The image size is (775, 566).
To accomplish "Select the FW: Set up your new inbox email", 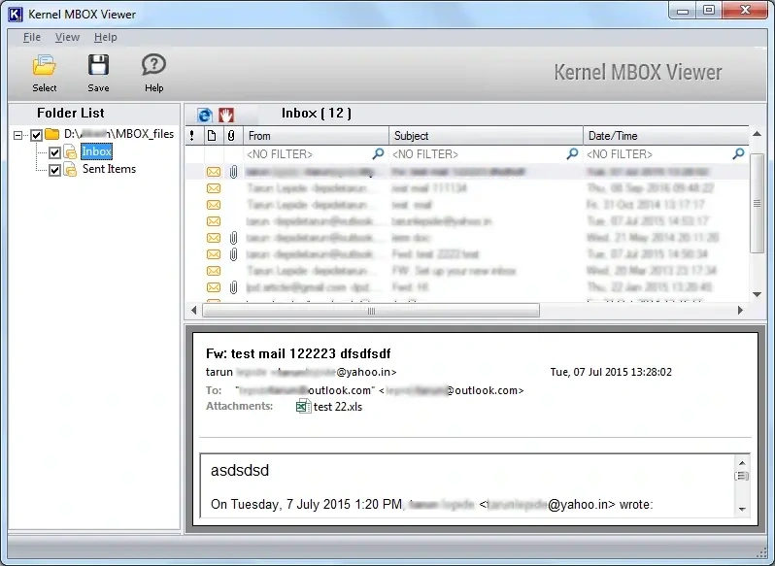I will [467, 271].
